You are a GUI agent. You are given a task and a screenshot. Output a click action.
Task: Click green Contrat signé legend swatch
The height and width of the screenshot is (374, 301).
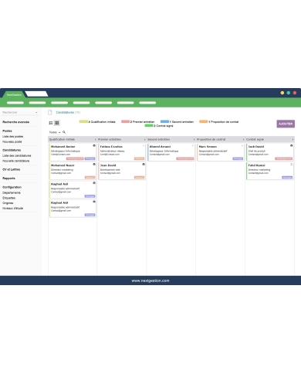coord(149,125)
